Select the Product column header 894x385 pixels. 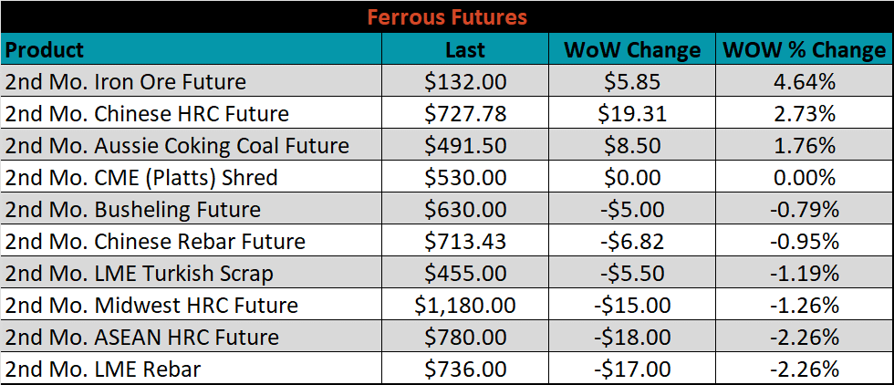pyautogui.click(x=45, y=49)
